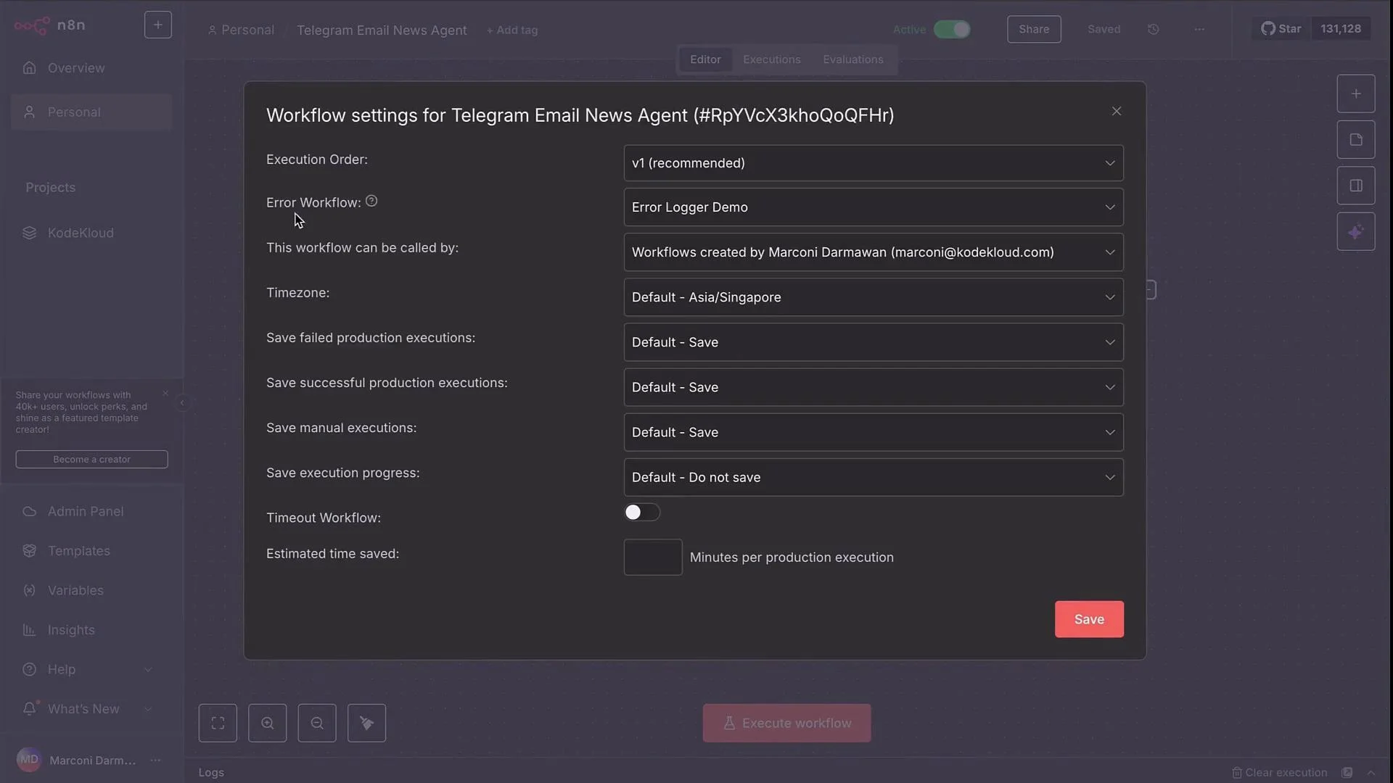Image resolution: width=1393 pixels, height=783 pixels.
Task: Click the Estimated time saved input field
Action: 653,557
